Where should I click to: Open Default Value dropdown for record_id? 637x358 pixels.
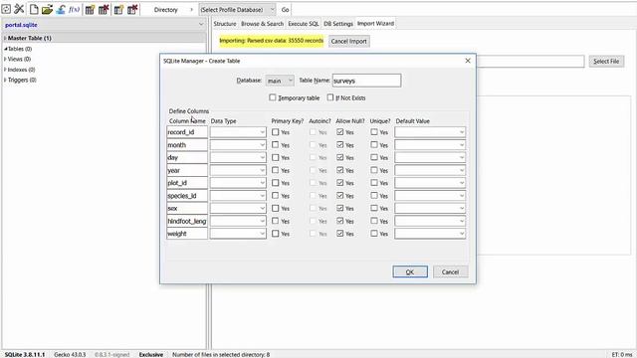430,132
